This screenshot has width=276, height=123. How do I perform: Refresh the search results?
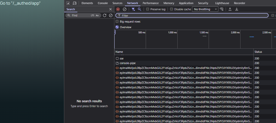(105, 15)
